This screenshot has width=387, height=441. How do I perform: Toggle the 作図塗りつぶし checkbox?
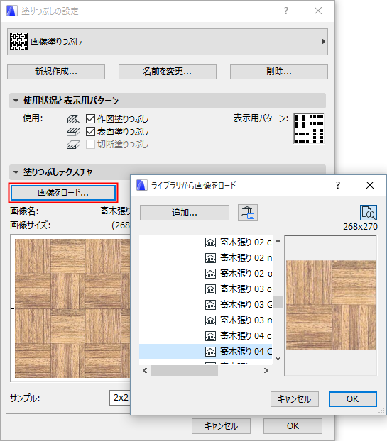tap(90, 118)
